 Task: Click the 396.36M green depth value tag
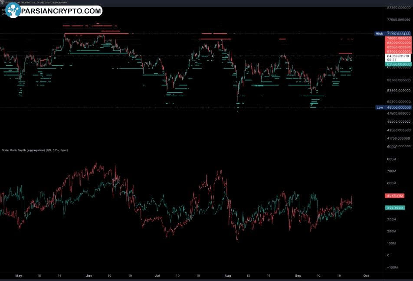point(394,208)
